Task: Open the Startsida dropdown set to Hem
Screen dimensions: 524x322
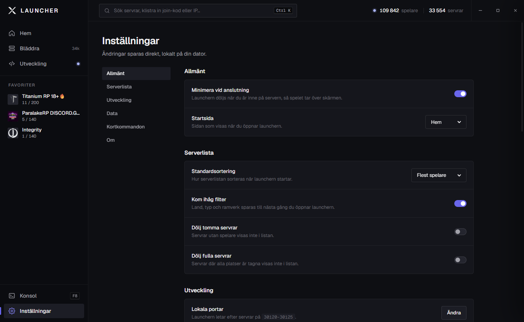Action: [446, 122]
